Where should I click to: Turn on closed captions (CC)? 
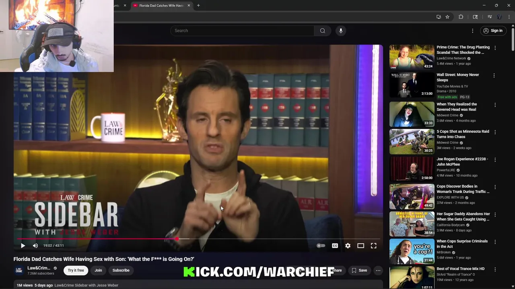[335, 246]
